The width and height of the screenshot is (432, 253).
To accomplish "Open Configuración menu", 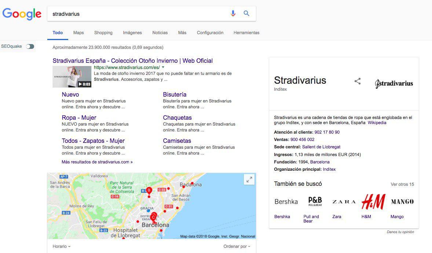I will tap(210, 33).
